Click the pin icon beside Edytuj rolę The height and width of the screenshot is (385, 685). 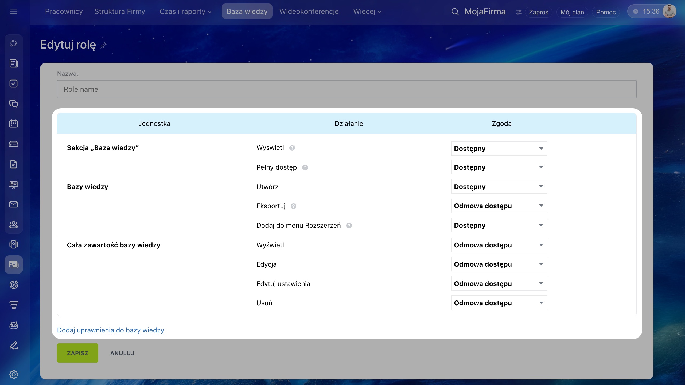[x=103, y=45]
